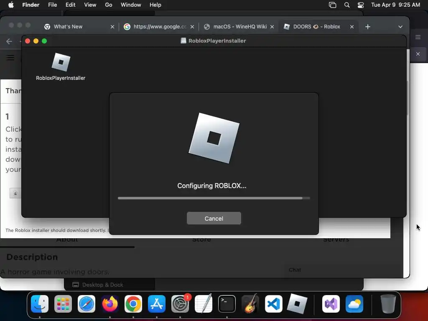Open Terminal from the Dock

(x=227, y=304)
